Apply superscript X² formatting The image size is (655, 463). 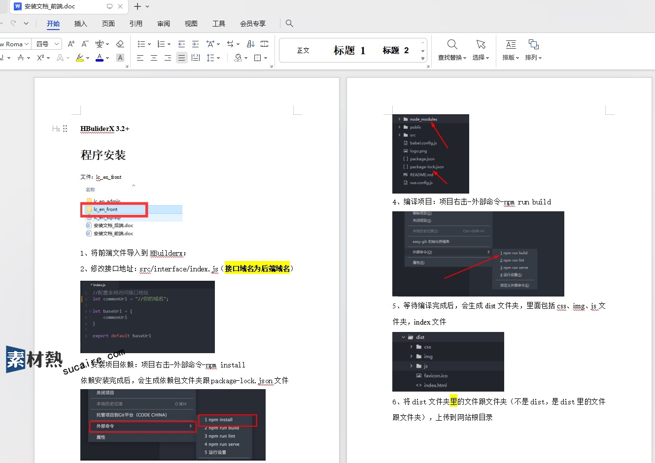coord(41,58)
